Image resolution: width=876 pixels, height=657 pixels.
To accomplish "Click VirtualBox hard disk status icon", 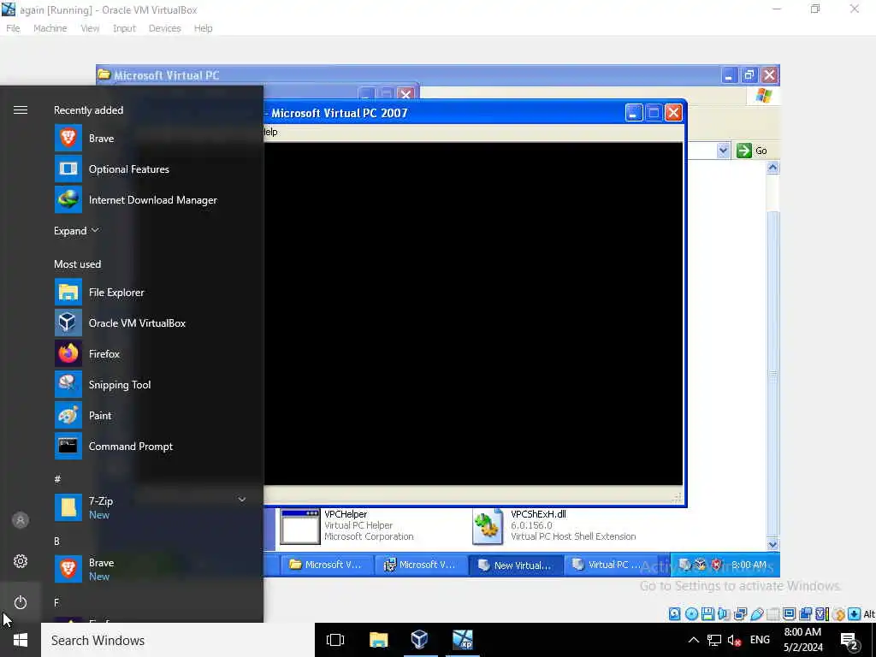I will click(675, 614).
